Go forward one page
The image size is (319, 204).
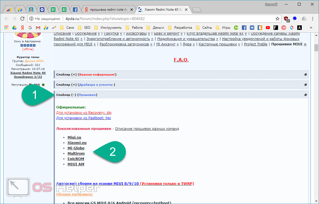click(x=14, y=19)
